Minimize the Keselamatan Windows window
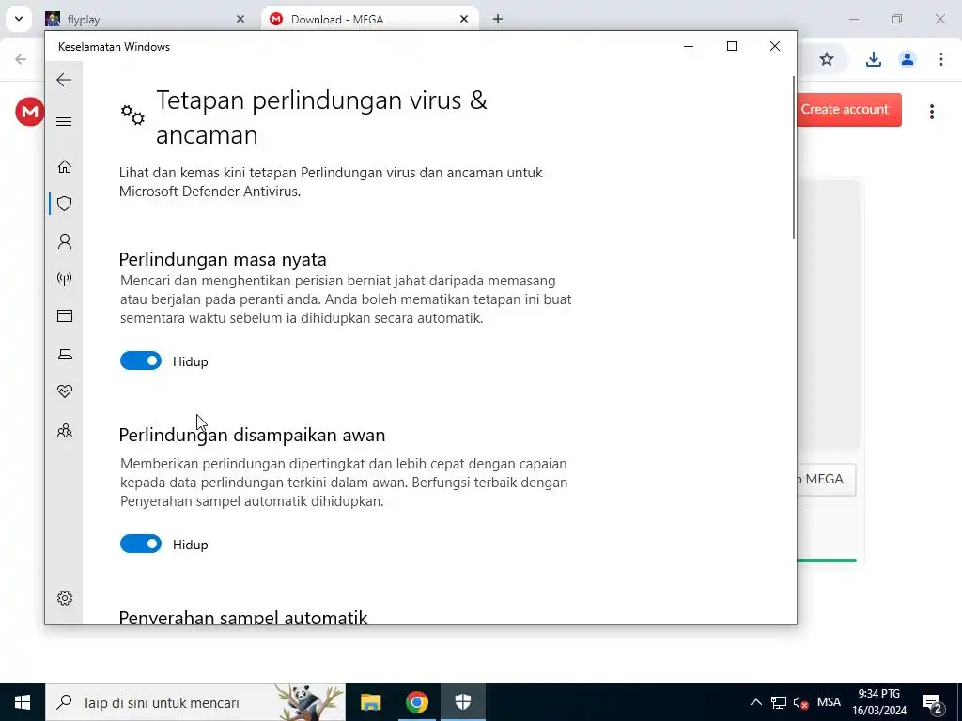The image size is (962, 721). coord(689,47)
